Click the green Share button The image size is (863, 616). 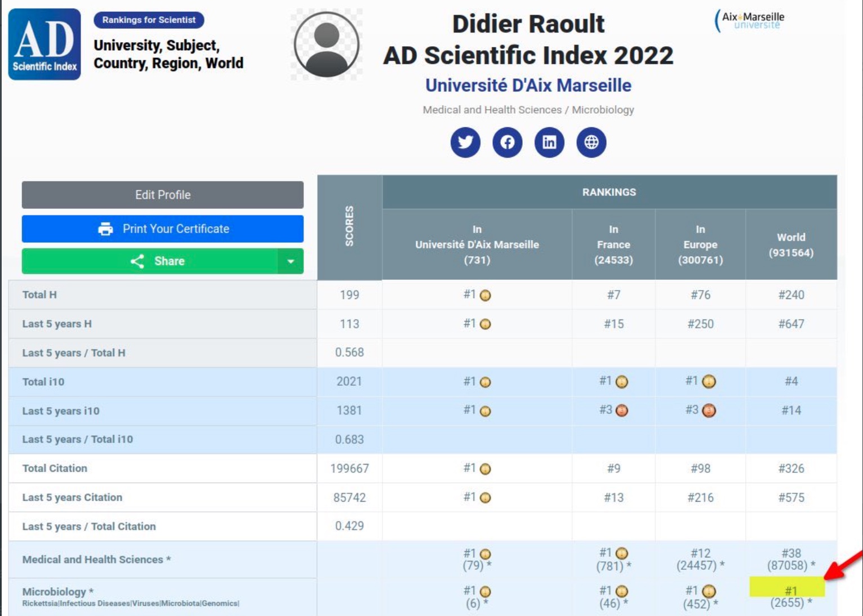tap(150, 261)
